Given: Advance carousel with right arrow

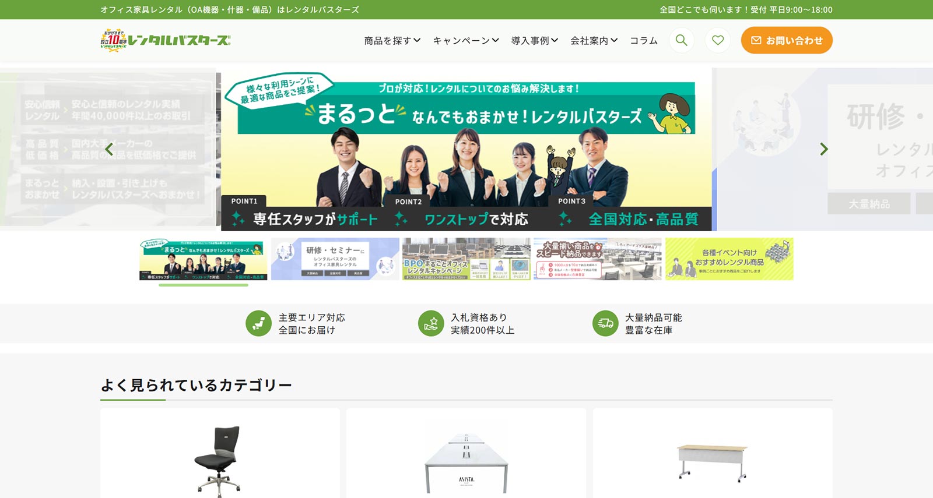Looking at the screenshot, I should click(x=823, y=149).
